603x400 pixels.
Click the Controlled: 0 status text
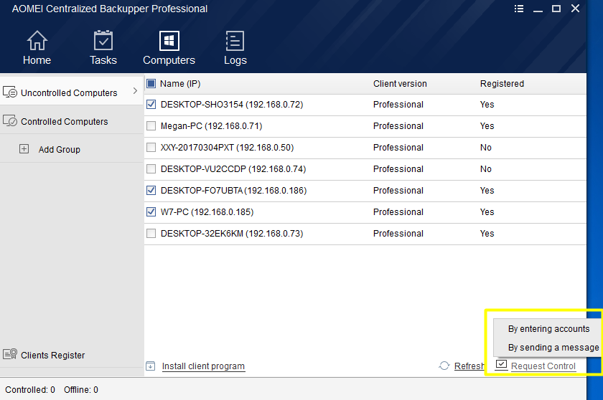[x=30, y=390]
